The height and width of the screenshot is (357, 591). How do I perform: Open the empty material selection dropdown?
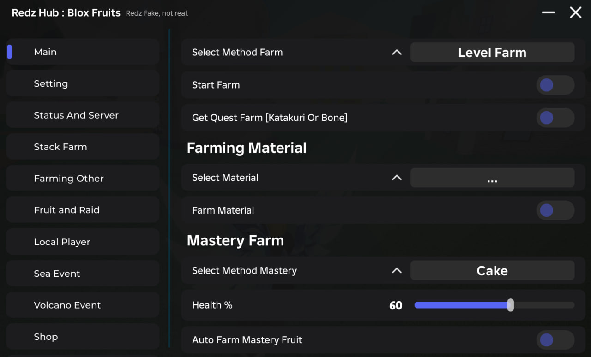coord(492,178)
